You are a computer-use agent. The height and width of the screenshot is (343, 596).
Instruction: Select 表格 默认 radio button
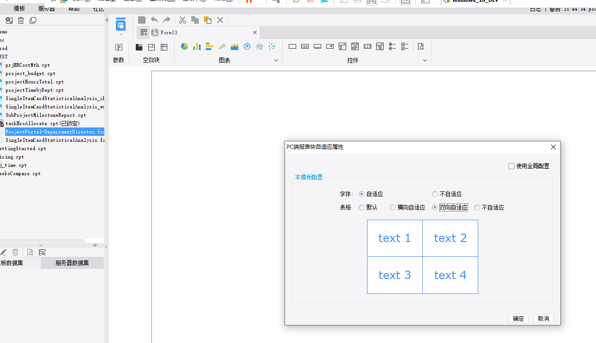tap(361, 208)
